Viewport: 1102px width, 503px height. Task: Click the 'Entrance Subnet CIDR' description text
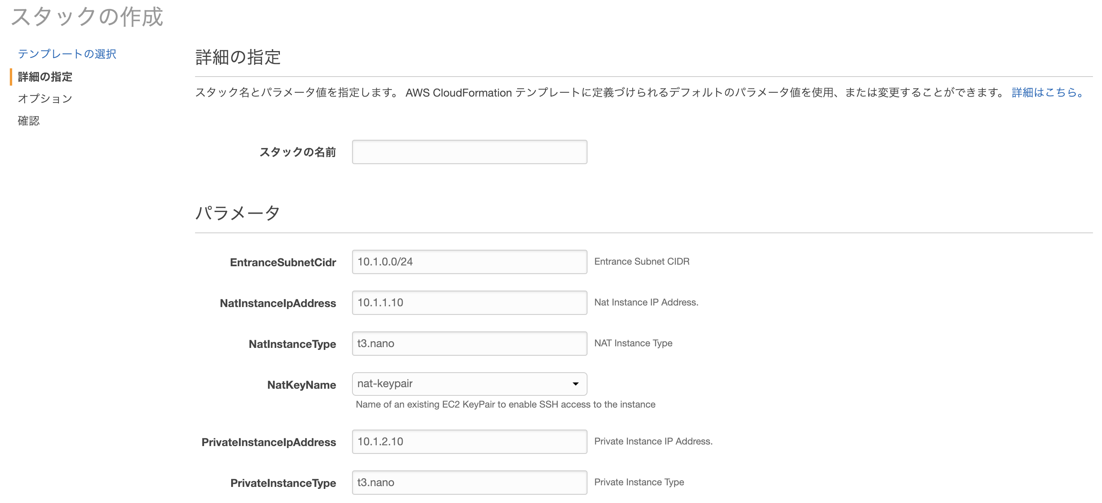point(642,262)
